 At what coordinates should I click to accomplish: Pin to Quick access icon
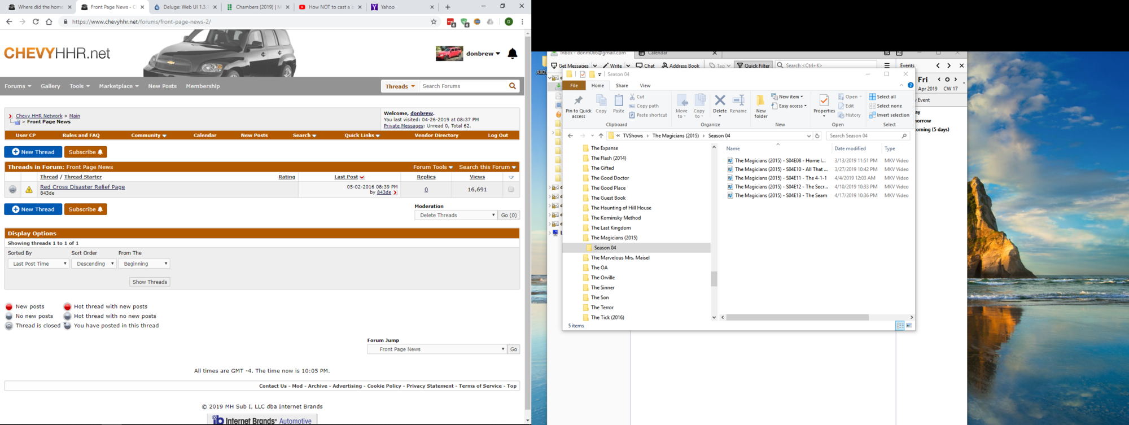click(x=578, y=106)
